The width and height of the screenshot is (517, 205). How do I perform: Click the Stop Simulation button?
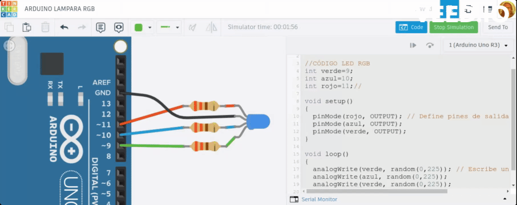click(454, 27)
